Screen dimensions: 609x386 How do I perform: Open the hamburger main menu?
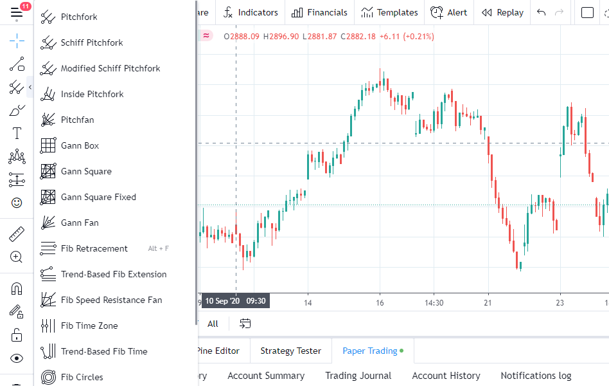[x=17, y=13]
